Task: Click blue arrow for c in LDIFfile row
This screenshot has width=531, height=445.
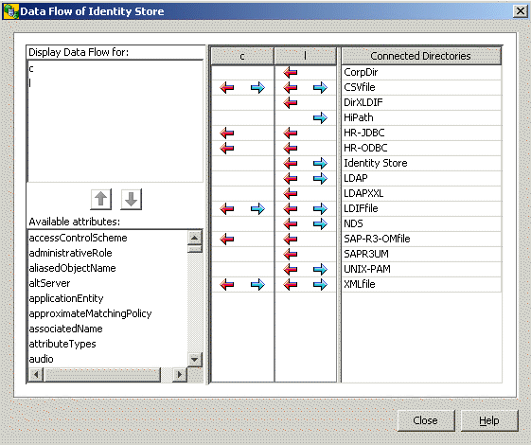Action: [257, 208]
